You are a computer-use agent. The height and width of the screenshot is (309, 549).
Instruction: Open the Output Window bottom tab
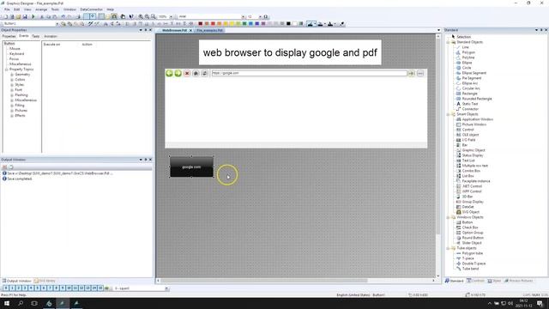pyautogui.click(x=16, y=281)
